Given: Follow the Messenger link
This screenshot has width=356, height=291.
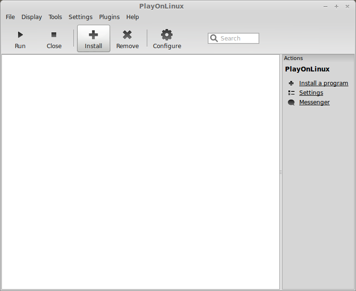Looking at the screenshot, I should (x=315, y=102).
